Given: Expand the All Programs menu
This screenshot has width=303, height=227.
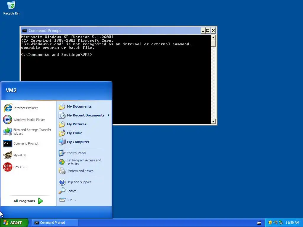Looking at the screenshot, I should 28,201.
